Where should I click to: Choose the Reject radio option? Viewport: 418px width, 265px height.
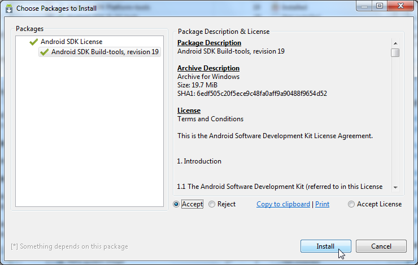pos(212,204)
